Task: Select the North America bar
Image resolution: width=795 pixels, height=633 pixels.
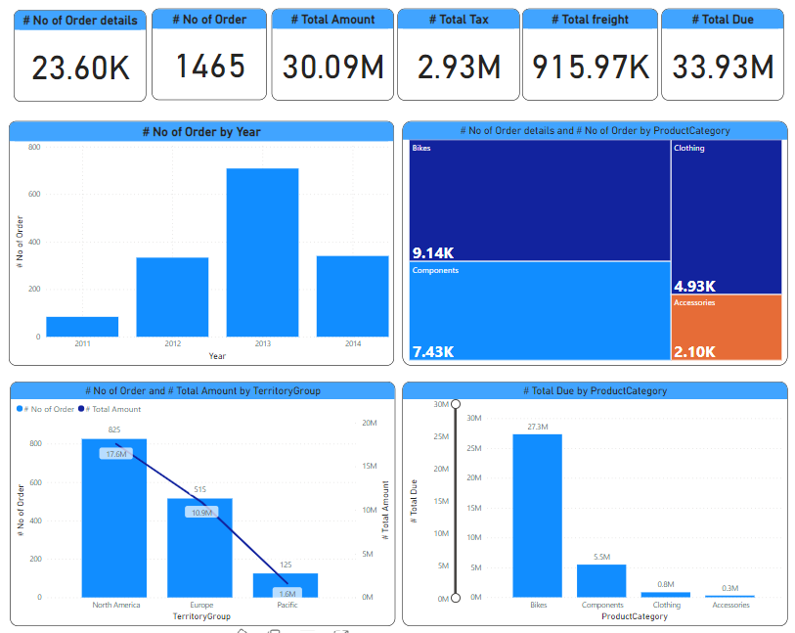Action: click(114, 518)
